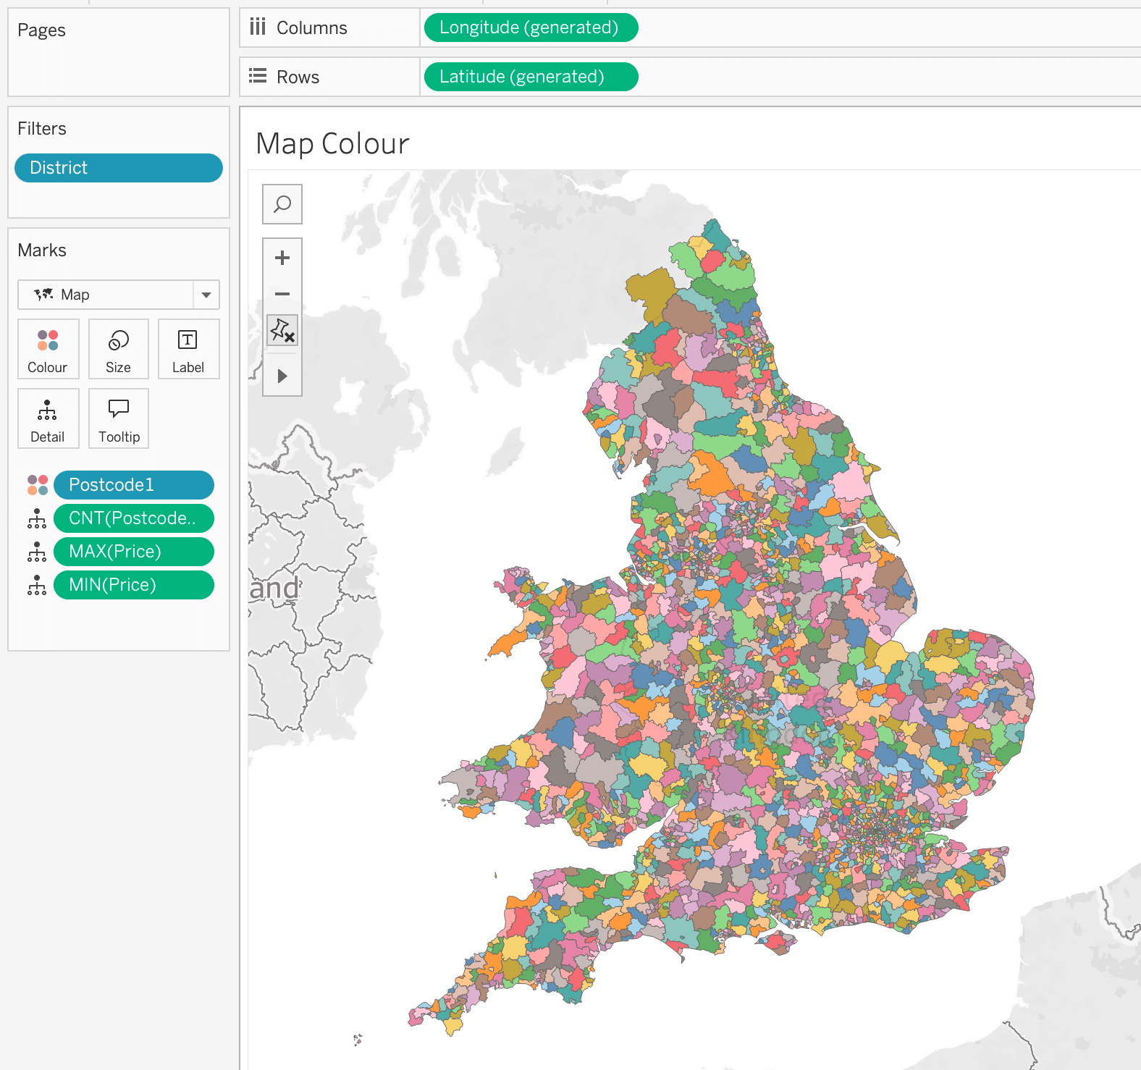Image resolution: width=1141 pixels, height=1070 pixels.
Task: Click detail icon beside MAX(Price) pill
Action: point(37,552)
